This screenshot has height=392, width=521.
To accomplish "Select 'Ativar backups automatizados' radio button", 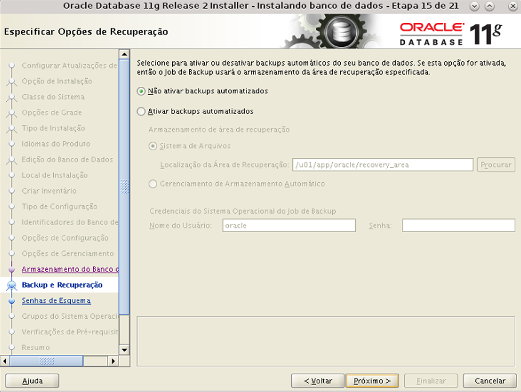I will pyautogui.click(x=141, y=111).
